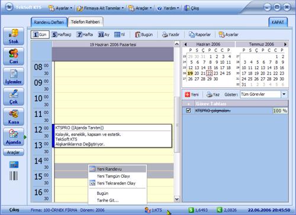This screenshot has height=215, width=296.
Task: Jump to today with Bugün icon
Action: [144, 35]
